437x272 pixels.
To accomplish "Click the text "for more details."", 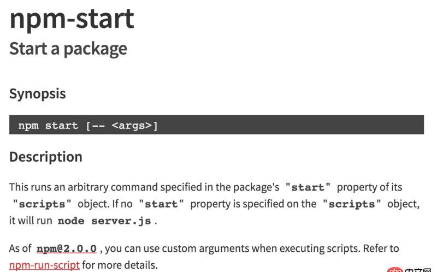I will click(120, 265).
